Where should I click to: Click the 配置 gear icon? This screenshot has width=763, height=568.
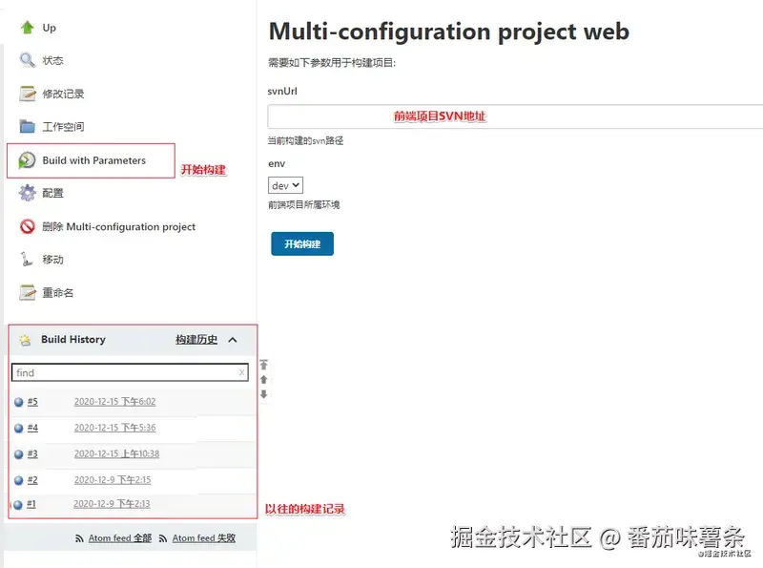pos(28,193)
